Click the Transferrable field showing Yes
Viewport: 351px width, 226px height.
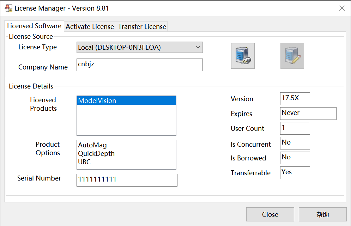(x=295, y=172)
